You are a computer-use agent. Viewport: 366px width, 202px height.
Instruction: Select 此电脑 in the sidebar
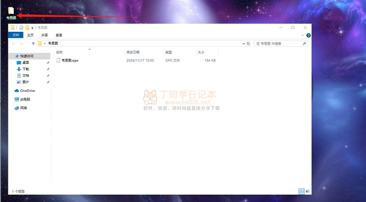(x=25, y=99)
